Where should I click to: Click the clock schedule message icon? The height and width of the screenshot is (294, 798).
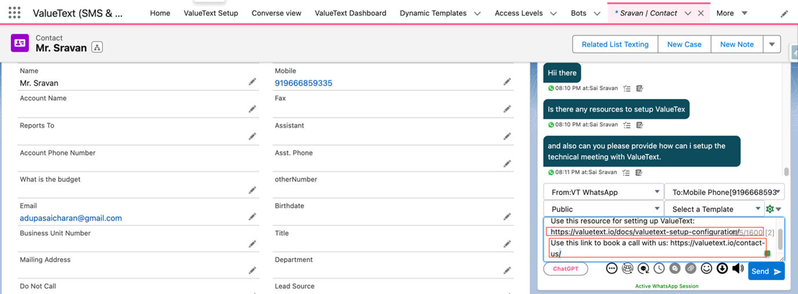click(659, 269)
